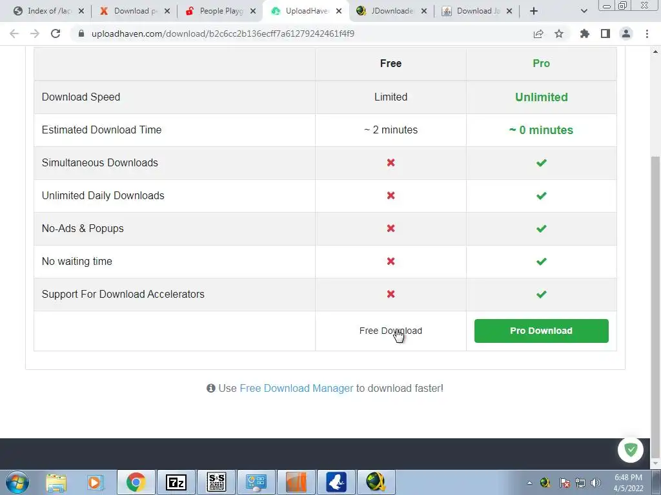Open the Windows Start menu
The height and width of the screenshot is (495, 661).
tap(17, 482)
